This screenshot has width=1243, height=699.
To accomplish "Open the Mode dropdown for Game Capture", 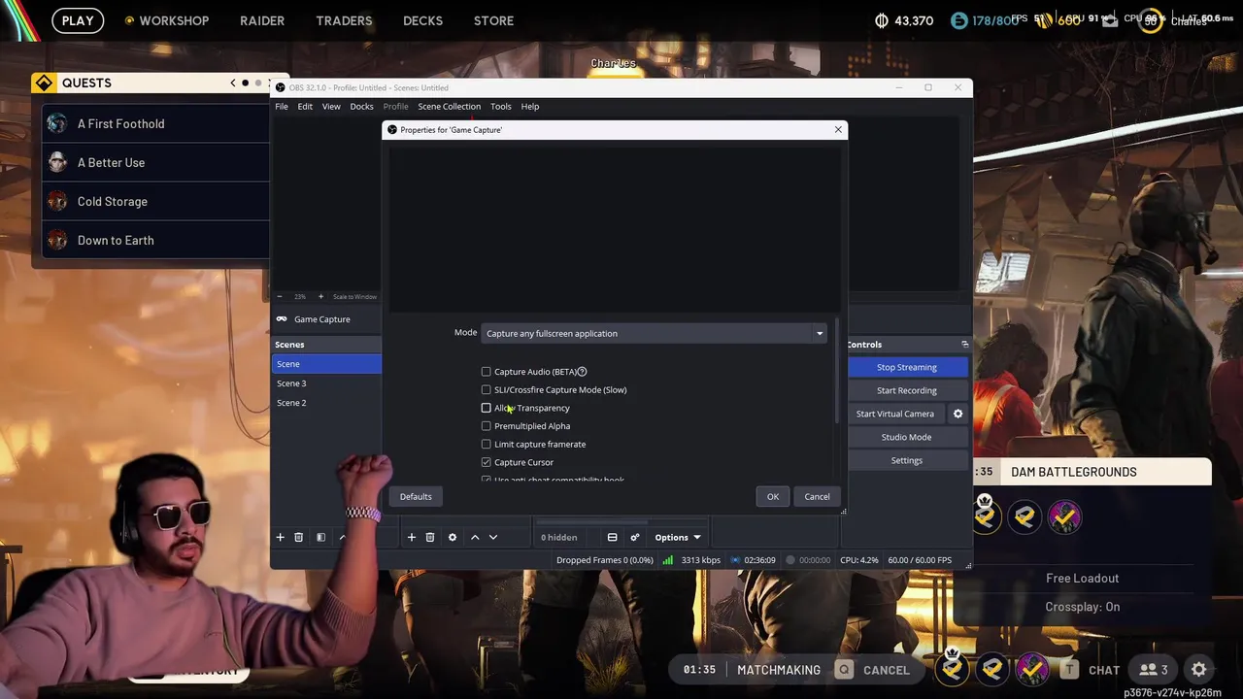I will pyautogui.click(x=655, y=333).
